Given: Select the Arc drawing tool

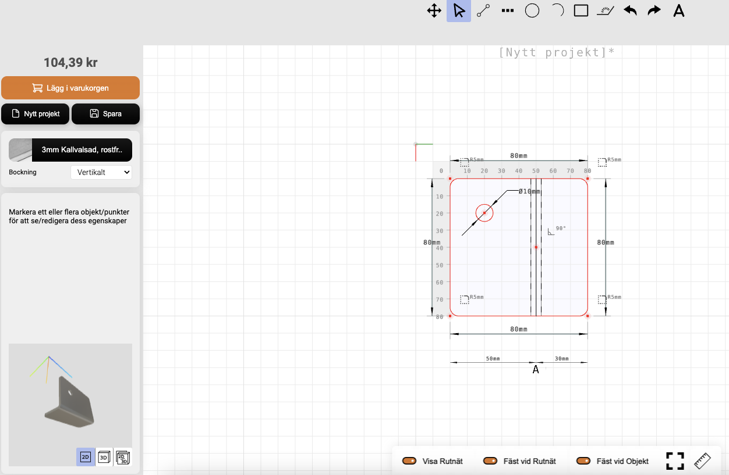Looking at the screenshot, I should 557,11.
